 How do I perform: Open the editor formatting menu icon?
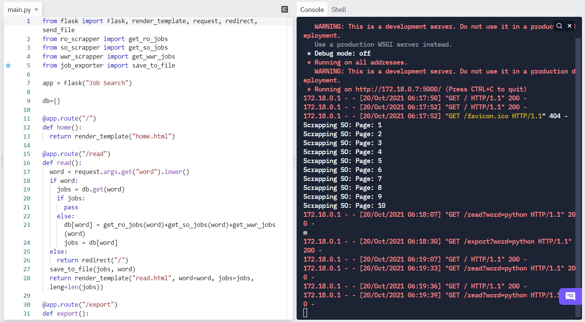(x=285, y=9)
